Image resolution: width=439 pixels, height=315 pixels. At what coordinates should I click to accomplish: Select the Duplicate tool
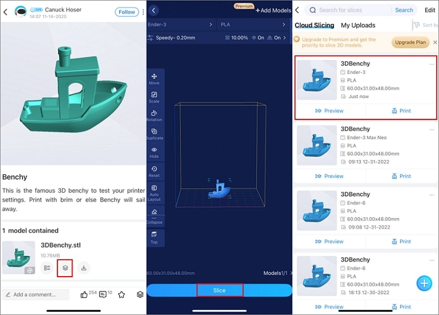[x=154, y=134]
